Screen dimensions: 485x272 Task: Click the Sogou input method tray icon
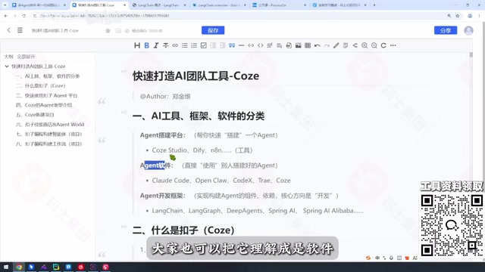(368, 258)
